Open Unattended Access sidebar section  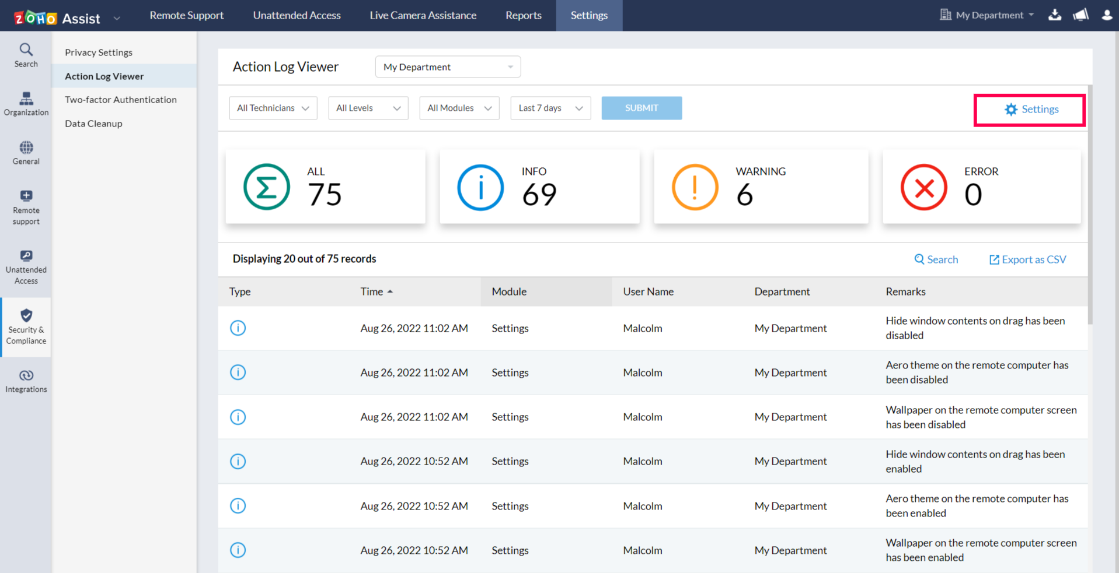coord(26,268)
